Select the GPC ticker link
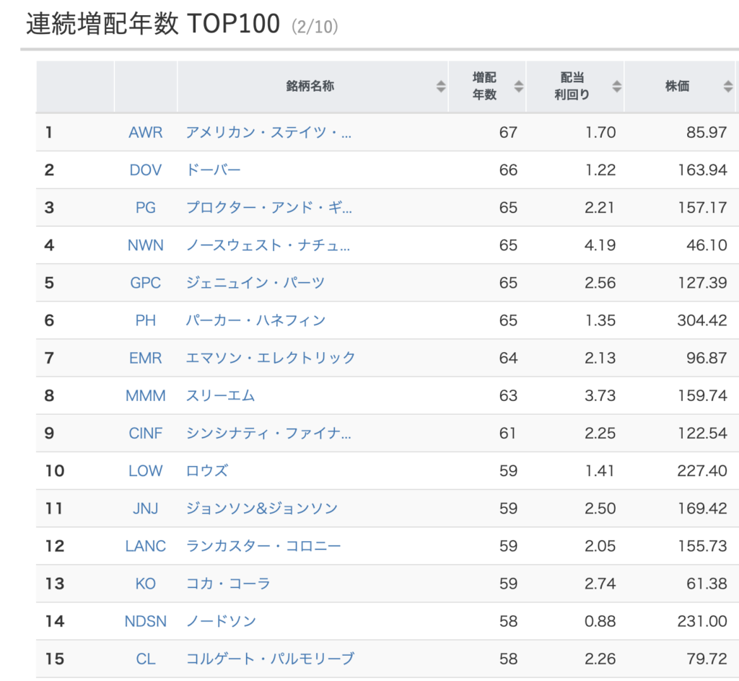The image size is (739, 681). click(x=146, y=283)
